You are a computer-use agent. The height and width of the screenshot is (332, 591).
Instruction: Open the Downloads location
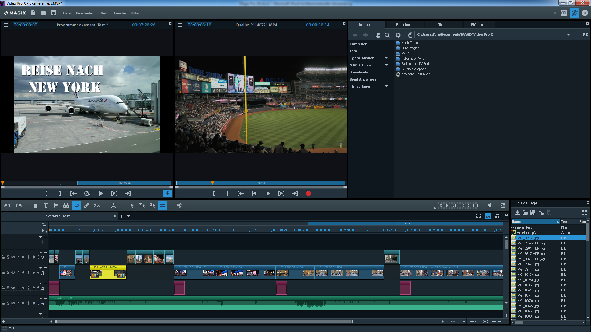(359, 72)
